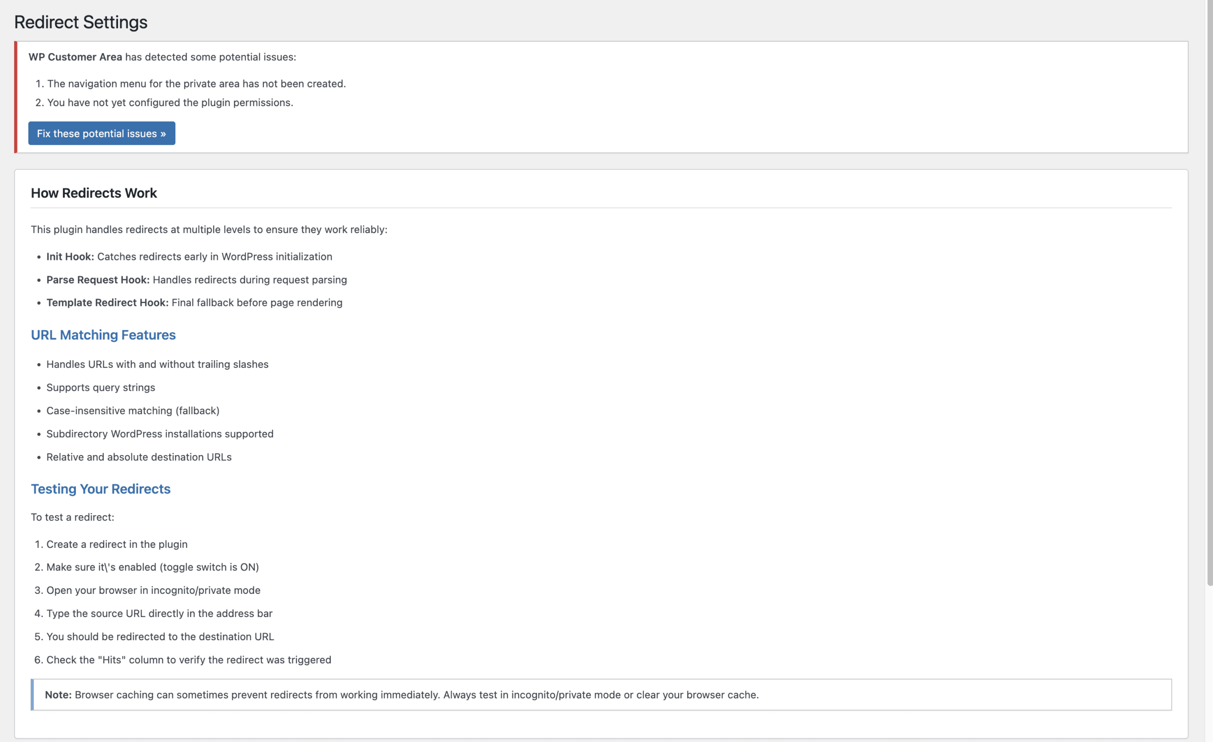Open the URL Matching Features section
Screen dimensions: 1213x742
pos(103,335)
